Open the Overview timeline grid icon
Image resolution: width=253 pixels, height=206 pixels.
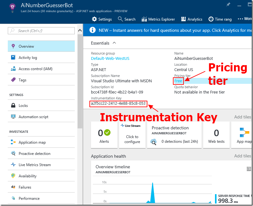[x=249, y=169]
